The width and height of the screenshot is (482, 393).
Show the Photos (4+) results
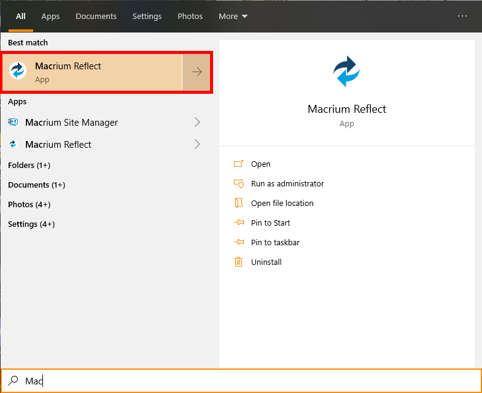(29, 205)
